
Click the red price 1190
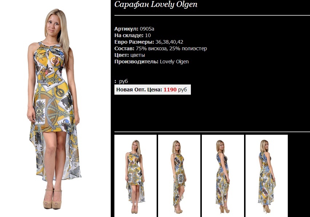(x=170, y=90)
